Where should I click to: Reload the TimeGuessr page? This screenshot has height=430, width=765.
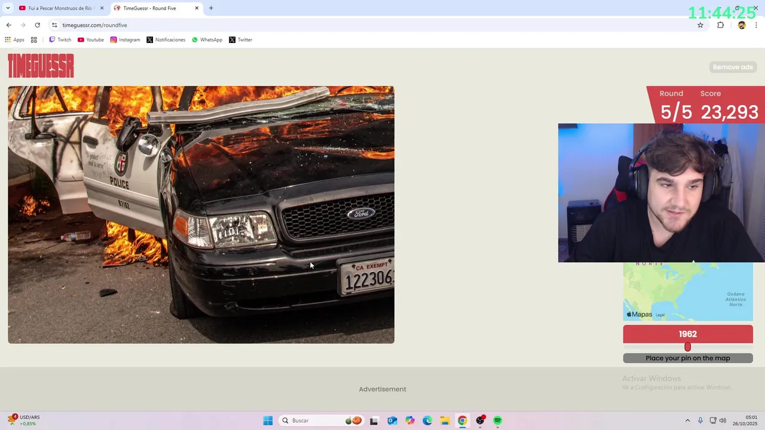click(37, 25)
